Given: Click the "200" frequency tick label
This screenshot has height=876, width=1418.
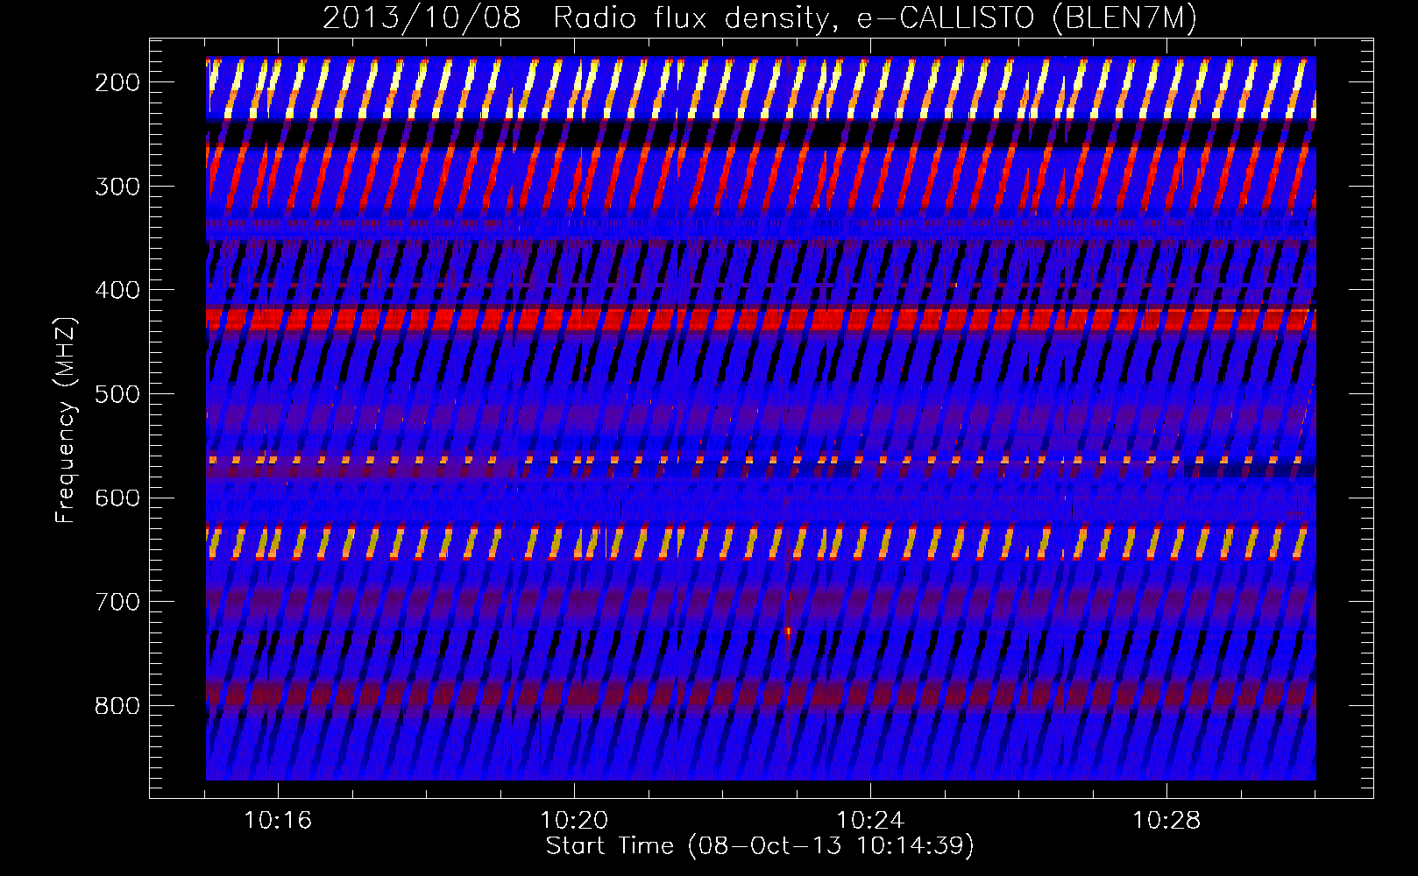Looking at the screenshot, I should pyautogui.click(x=117, y=82).
